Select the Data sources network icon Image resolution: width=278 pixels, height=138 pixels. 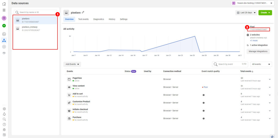pyautogui.click(x=4, y=40)
